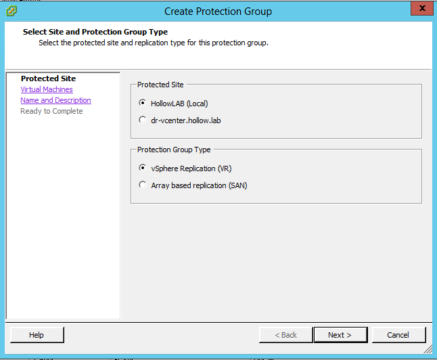Open the Virtual Machines wizard step
Viewport: 437px width, 360px height.
(x=47, y=89)
